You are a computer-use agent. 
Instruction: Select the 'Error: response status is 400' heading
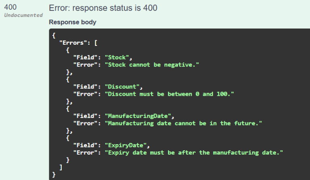103,8
